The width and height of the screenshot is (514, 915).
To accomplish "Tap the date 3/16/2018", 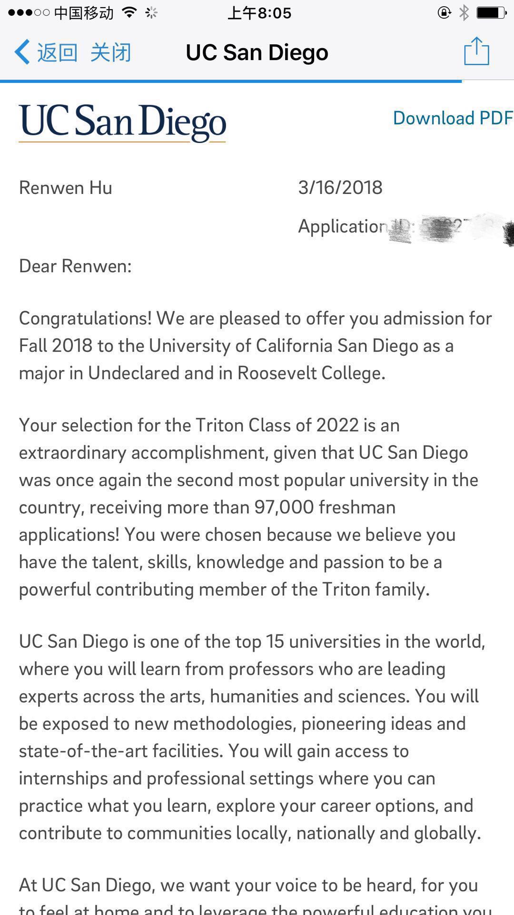I will pyautogui.click(x=340, y=188).
